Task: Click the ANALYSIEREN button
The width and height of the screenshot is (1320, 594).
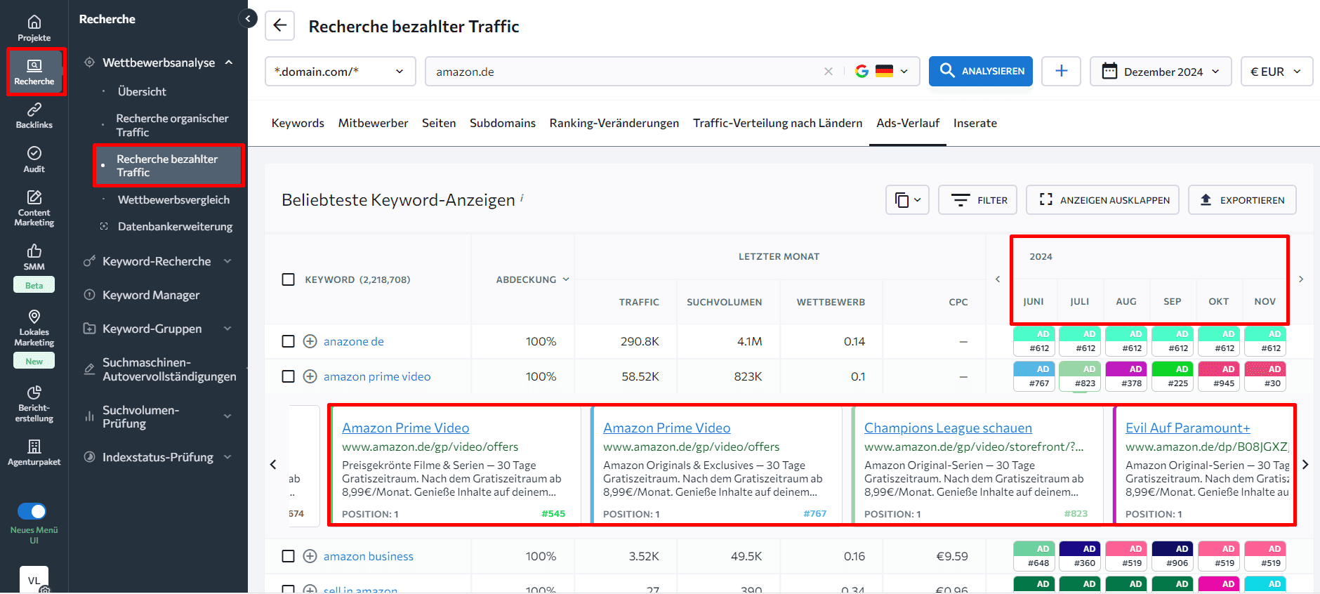Action: (x=980, y=71)
